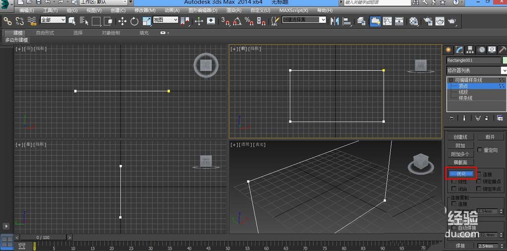Click the Mirror tool icon

335,21
